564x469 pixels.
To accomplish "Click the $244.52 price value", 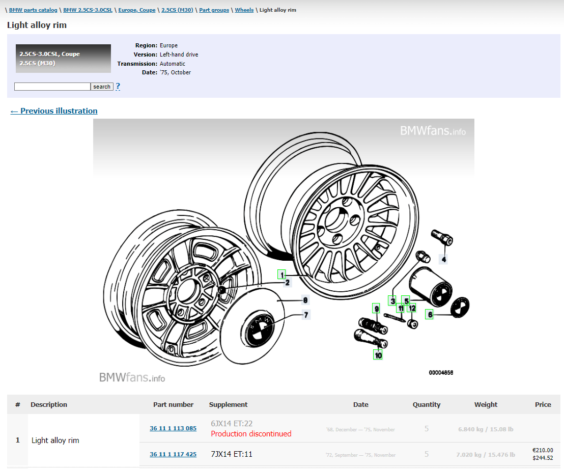I will 543,458.
